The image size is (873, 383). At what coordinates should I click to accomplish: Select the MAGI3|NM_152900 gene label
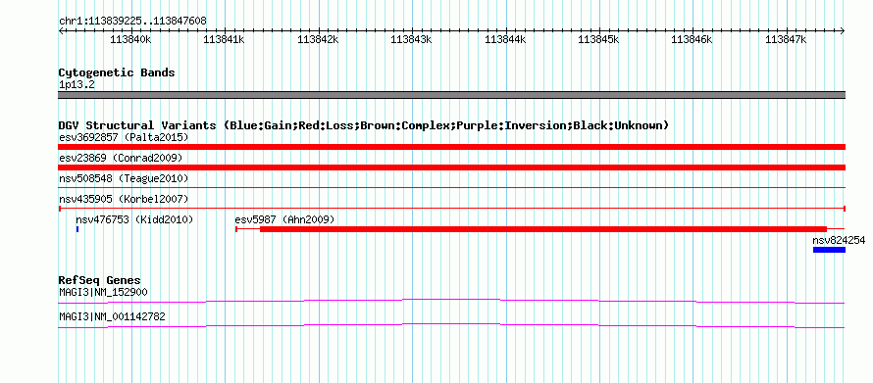tap(104, 292)
